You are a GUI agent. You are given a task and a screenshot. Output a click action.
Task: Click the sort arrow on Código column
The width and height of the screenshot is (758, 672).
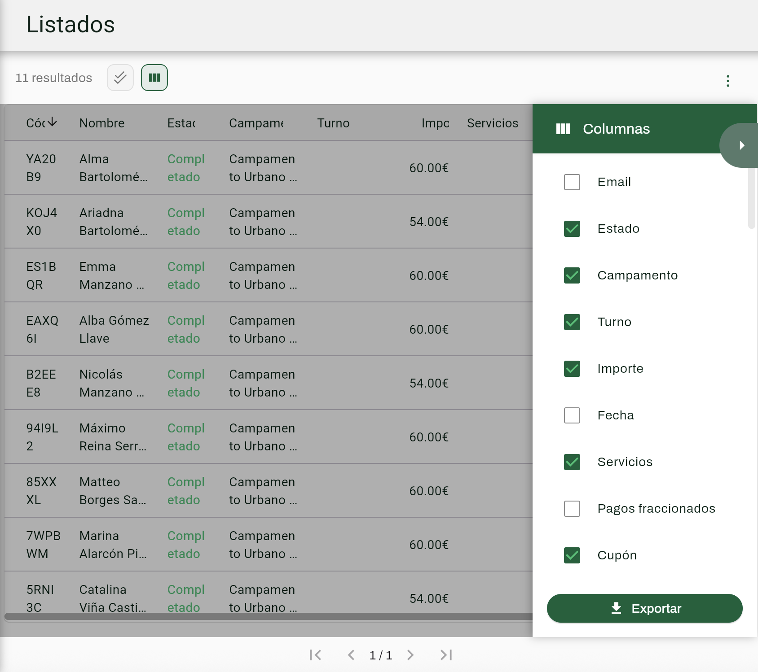[x=53, y=122]
